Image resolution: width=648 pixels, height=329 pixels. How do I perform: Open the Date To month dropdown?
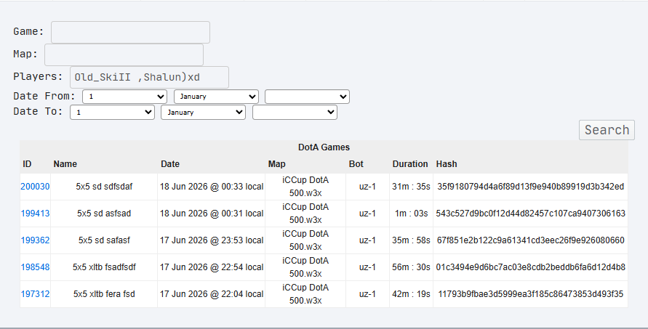[204, 113]
